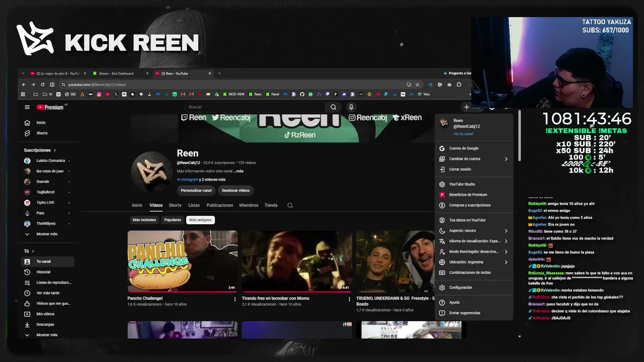644x362 pixels.
Task: Expand Modo Restringido submenu
Action: (473, 251)
